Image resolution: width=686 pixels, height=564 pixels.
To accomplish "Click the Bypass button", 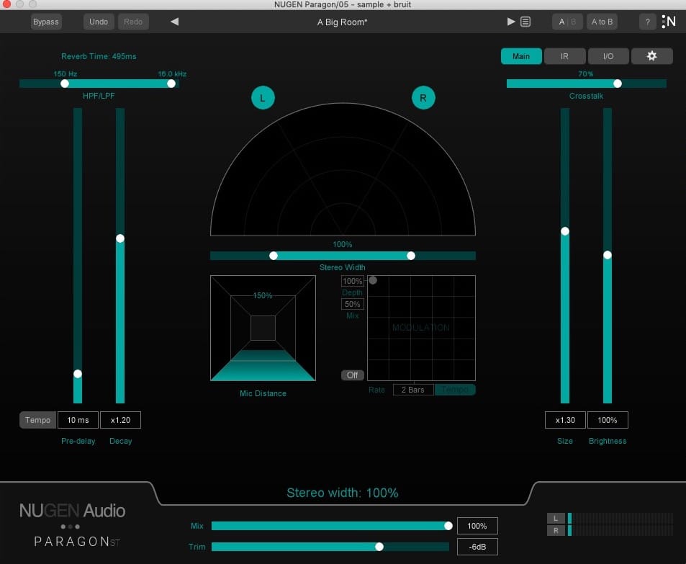I will [45, 21].
